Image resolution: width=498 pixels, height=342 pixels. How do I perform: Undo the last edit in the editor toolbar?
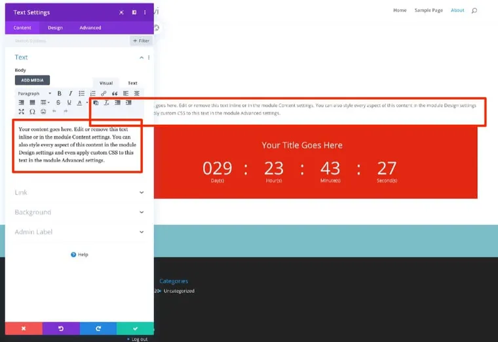pos(54,111)
